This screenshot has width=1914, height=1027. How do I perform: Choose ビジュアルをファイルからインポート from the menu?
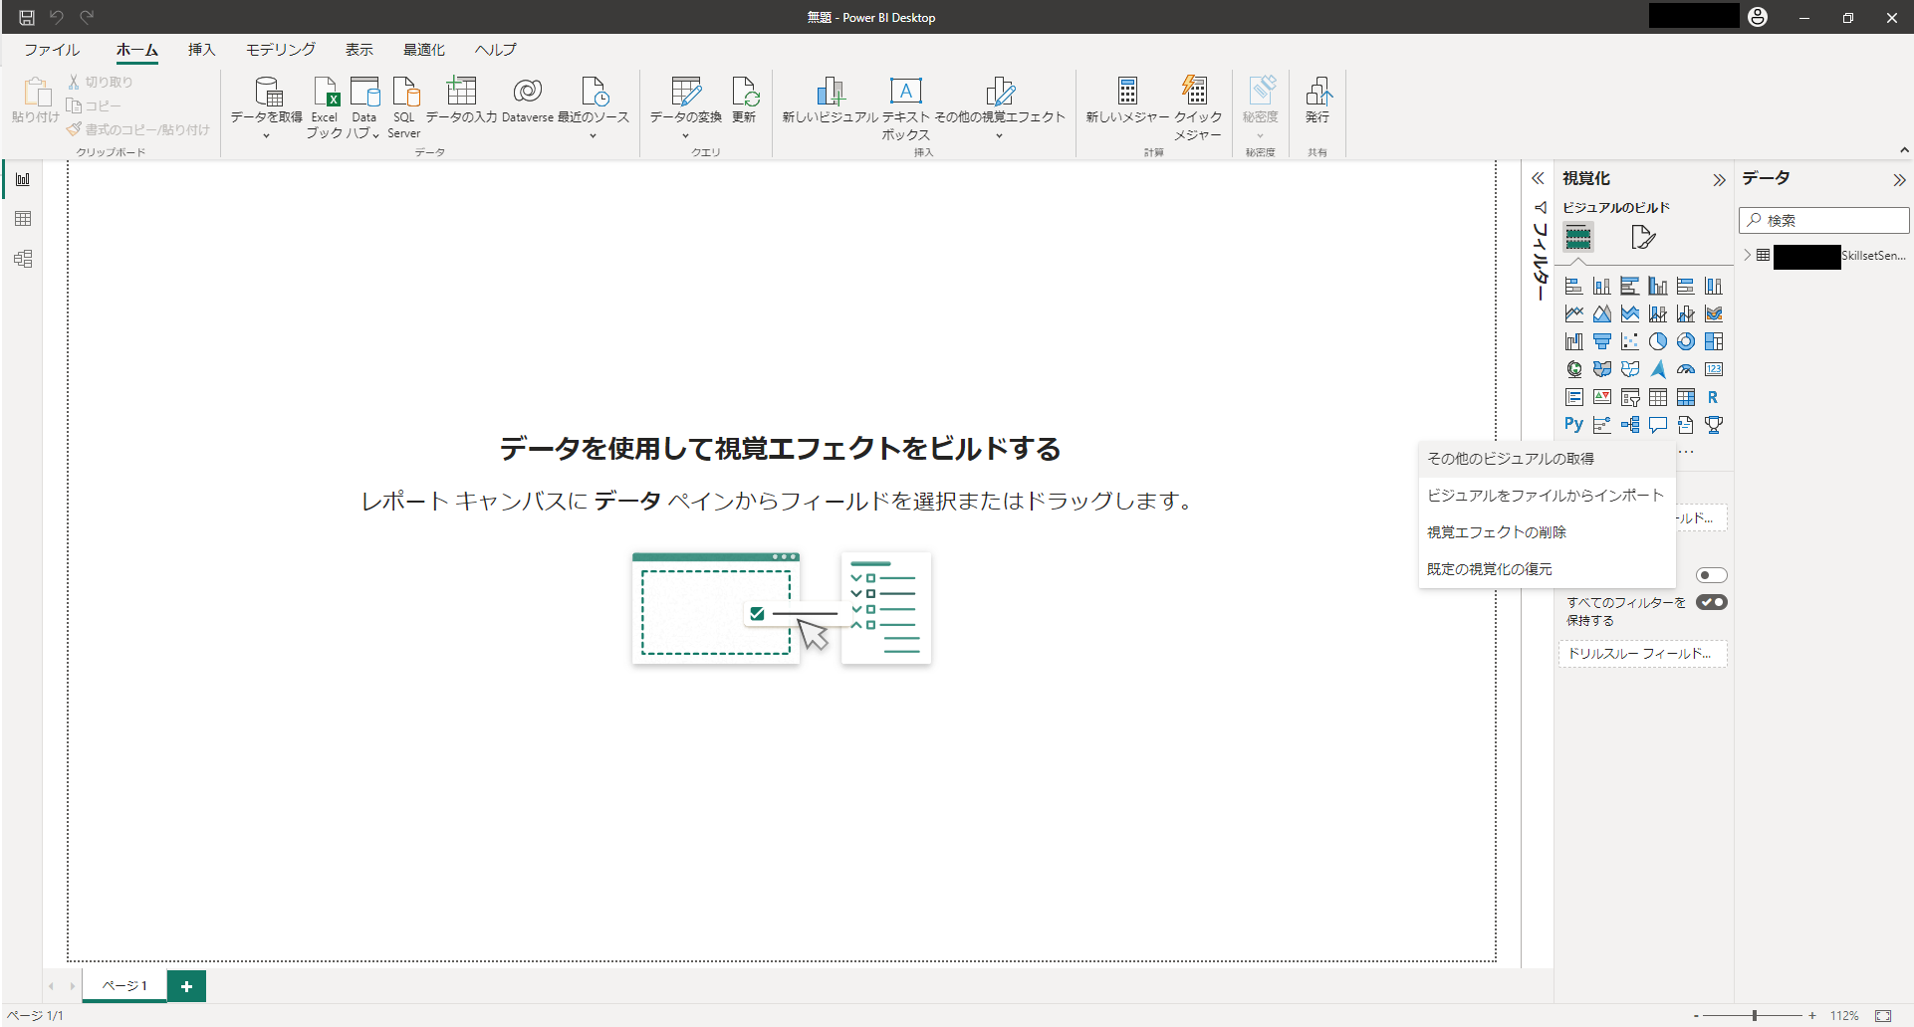1545,495
